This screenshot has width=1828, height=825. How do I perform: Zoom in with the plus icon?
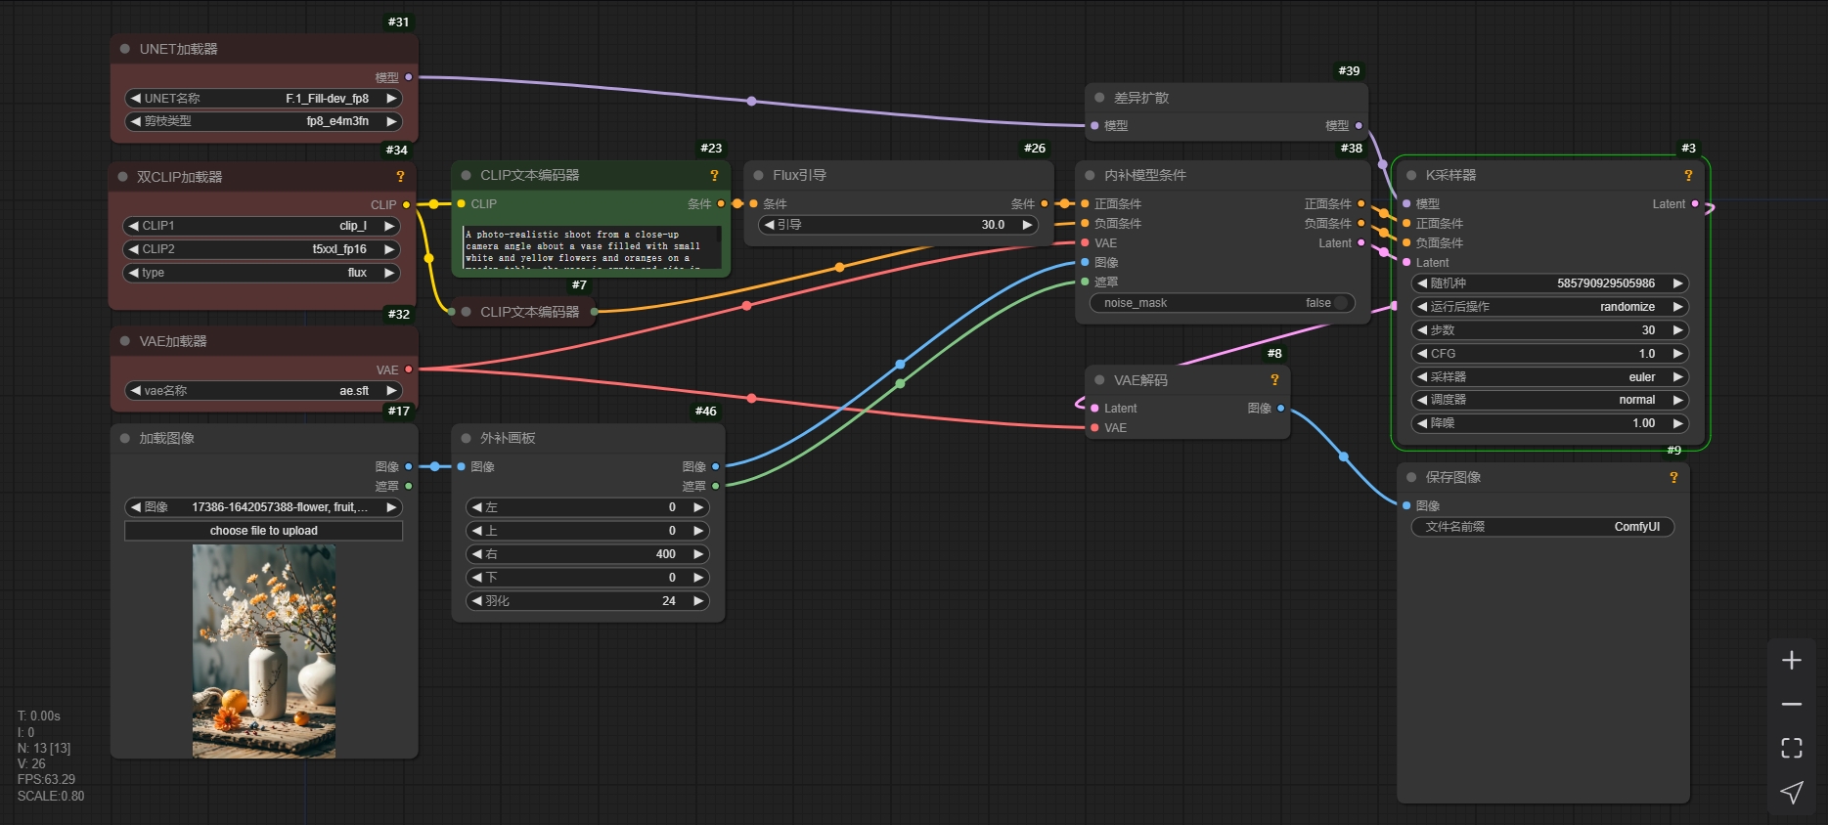point(1791,661)
